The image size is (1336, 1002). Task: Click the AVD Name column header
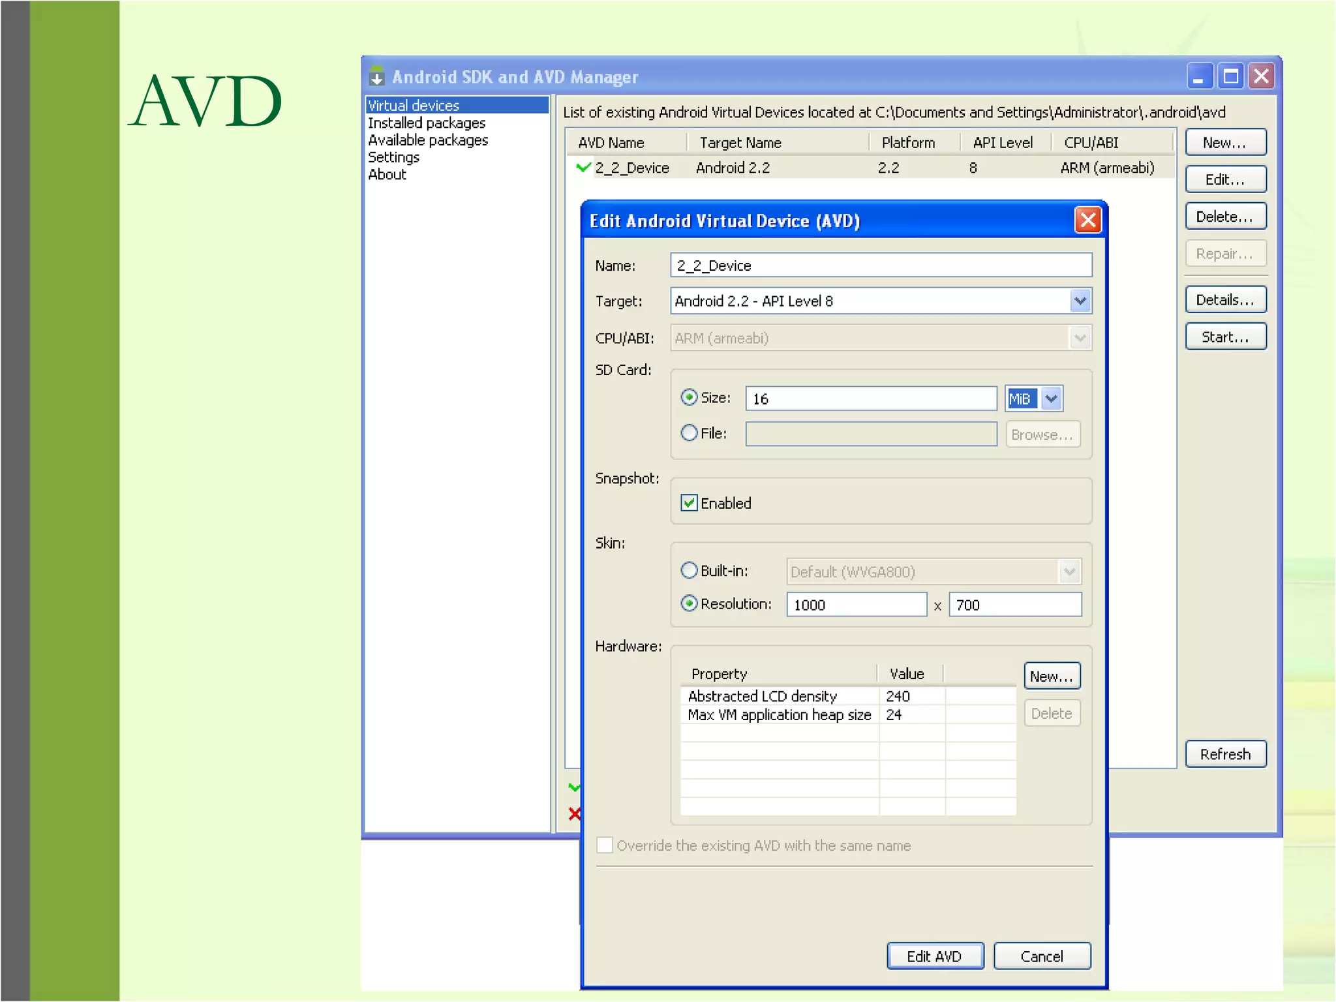click(x=626, y=142)
